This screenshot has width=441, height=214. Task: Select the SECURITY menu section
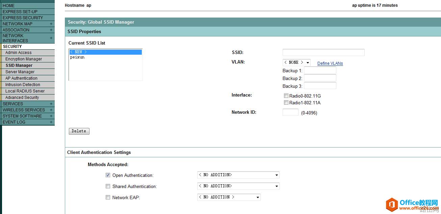point(12,47)
